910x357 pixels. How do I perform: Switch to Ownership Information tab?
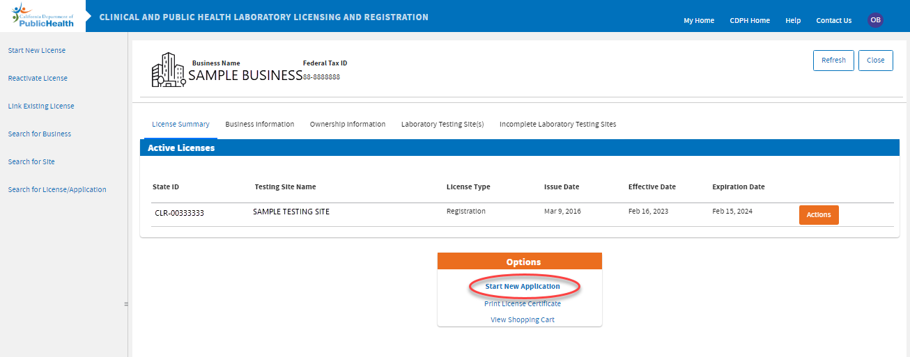(x=348, y=124)
